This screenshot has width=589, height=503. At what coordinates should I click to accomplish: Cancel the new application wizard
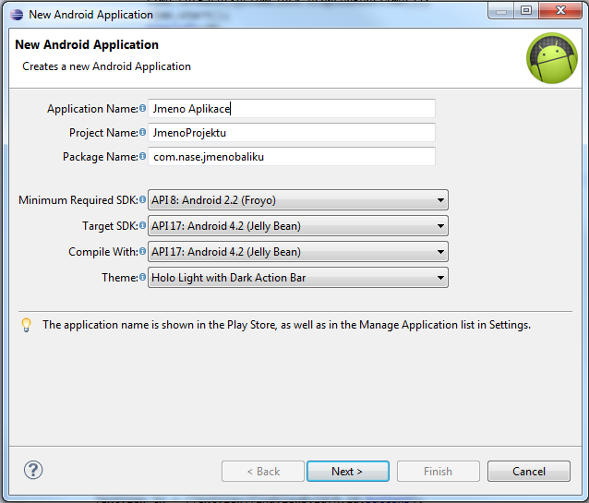(x=529, y=471)
